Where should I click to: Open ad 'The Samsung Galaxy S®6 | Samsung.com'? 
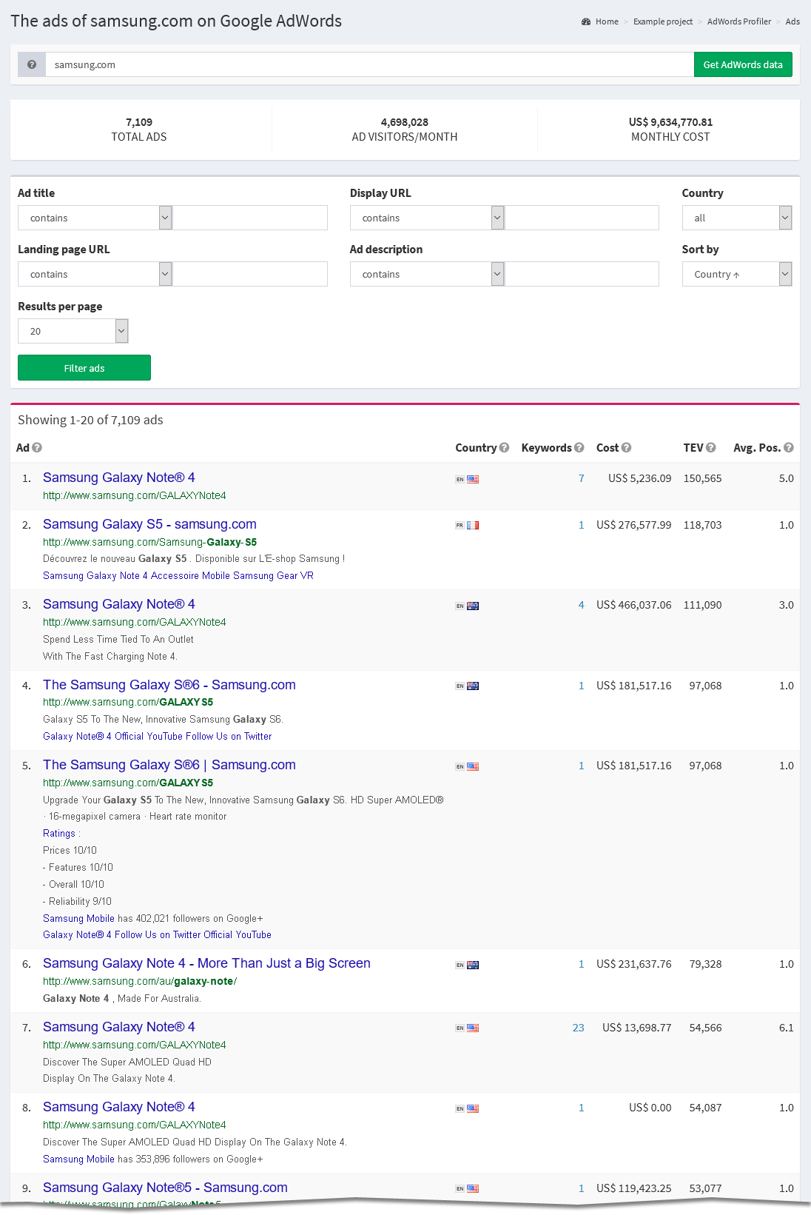[169, 765]
